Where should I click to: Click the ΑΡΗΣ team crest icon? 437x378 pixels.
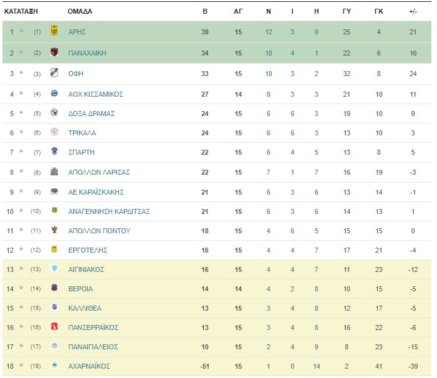tap(54, 31)
